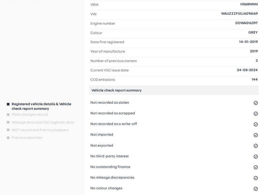This screenshot has height=195, width=260.
Task: Click check icon for No third-party interest
Action: click(256, 157)
